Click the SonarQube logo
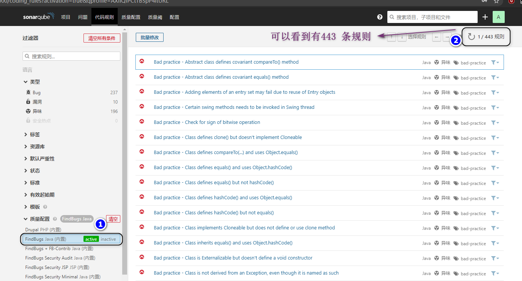 tap(38, 17)
